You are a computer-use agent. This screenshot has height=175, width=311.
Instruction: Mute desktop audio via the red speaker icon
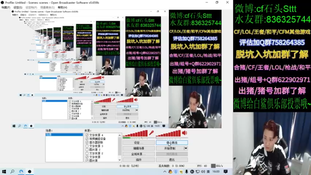(x=184, y=133)
